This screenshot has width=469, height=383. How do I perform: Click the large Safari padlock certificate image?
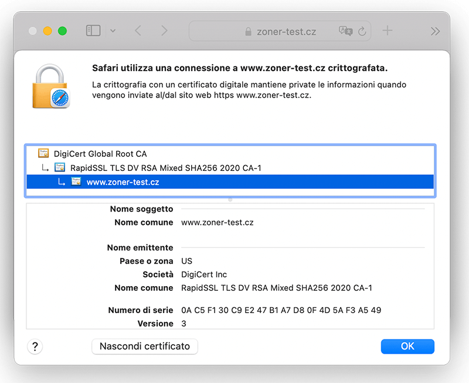tap(51, 86)
